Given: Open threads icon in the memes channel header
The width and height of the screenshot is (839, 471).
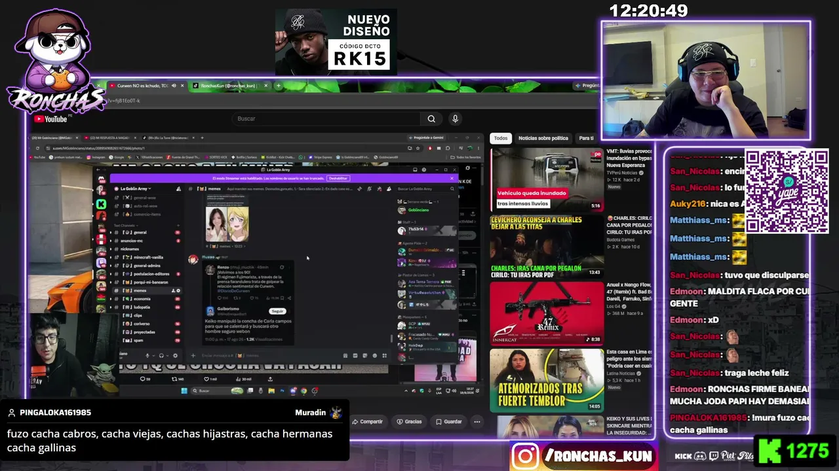Looking at the screenshot, I should [x=359, y=188].
